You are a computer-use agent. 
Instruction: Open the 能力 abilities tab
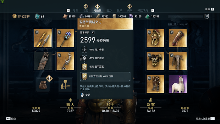tap(109, 10)
